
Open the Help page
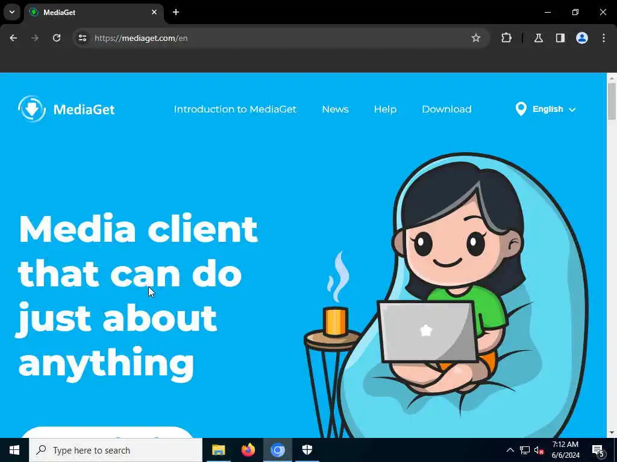coord(385,109)
